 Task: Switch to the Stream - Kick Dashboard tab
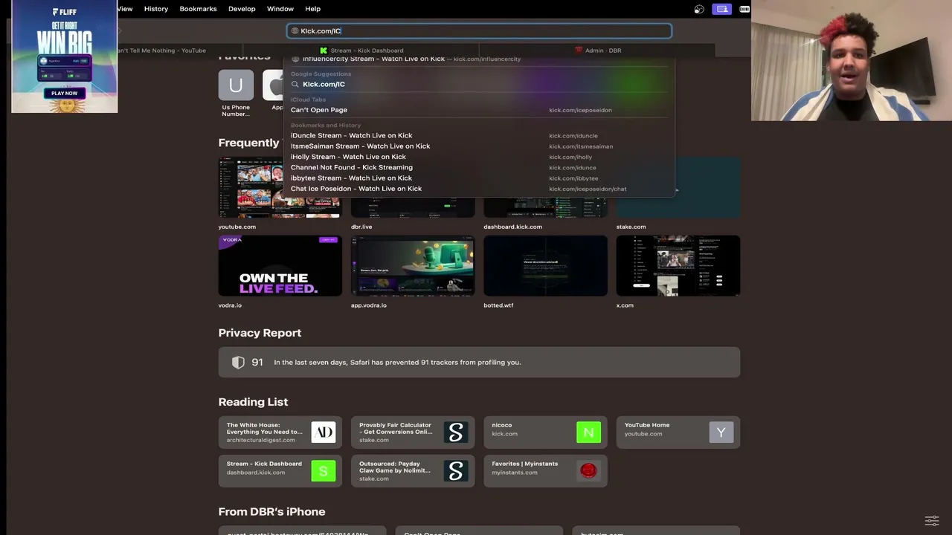tap(361, 51)
